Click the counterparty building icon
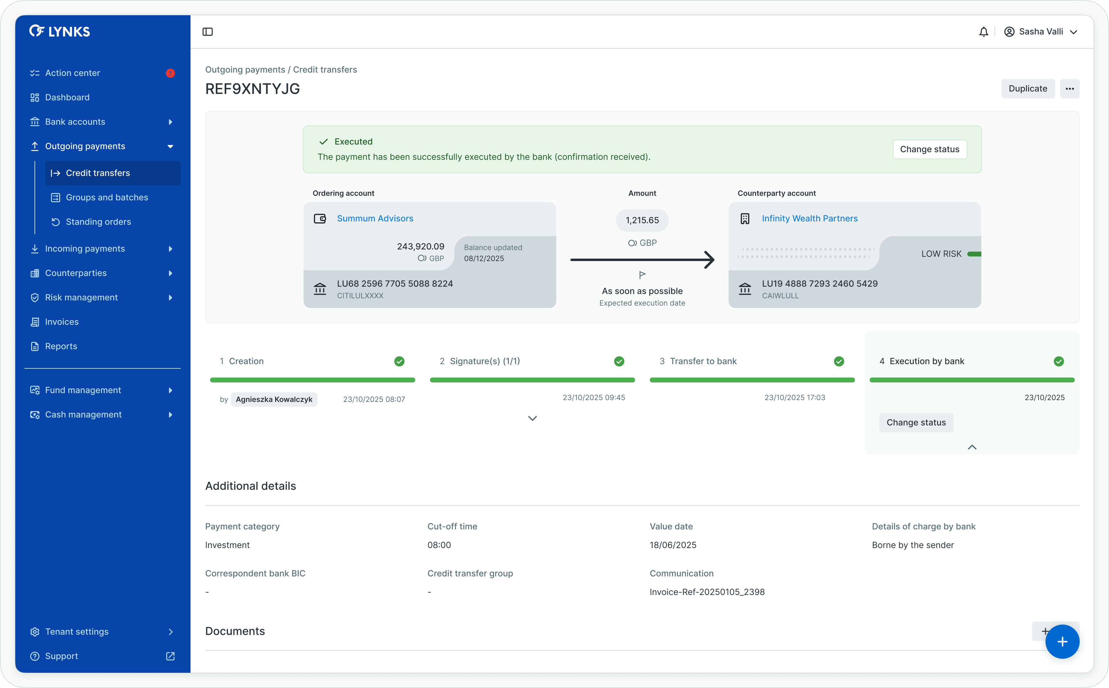 coord(745,219)
